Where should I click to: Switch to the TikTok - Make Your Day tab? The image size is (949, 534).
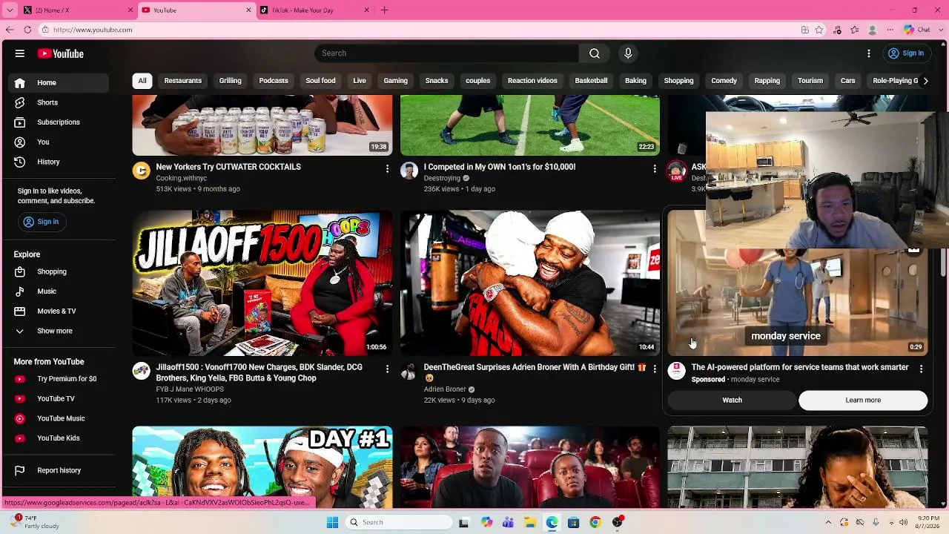pos(314,10)
